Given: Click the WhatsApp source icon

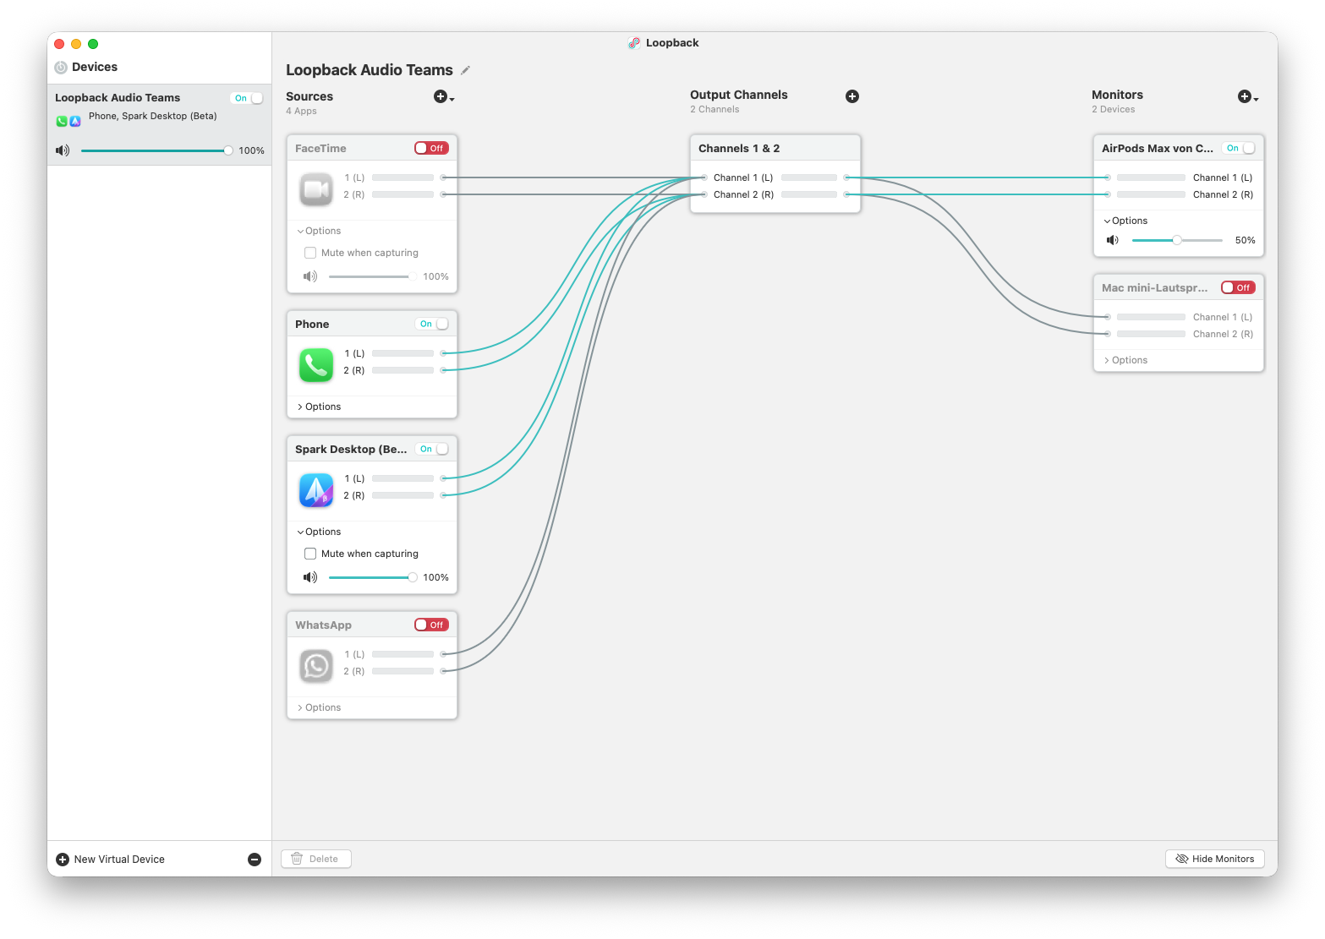Looking at the screenshot, I should pos(316,666).
